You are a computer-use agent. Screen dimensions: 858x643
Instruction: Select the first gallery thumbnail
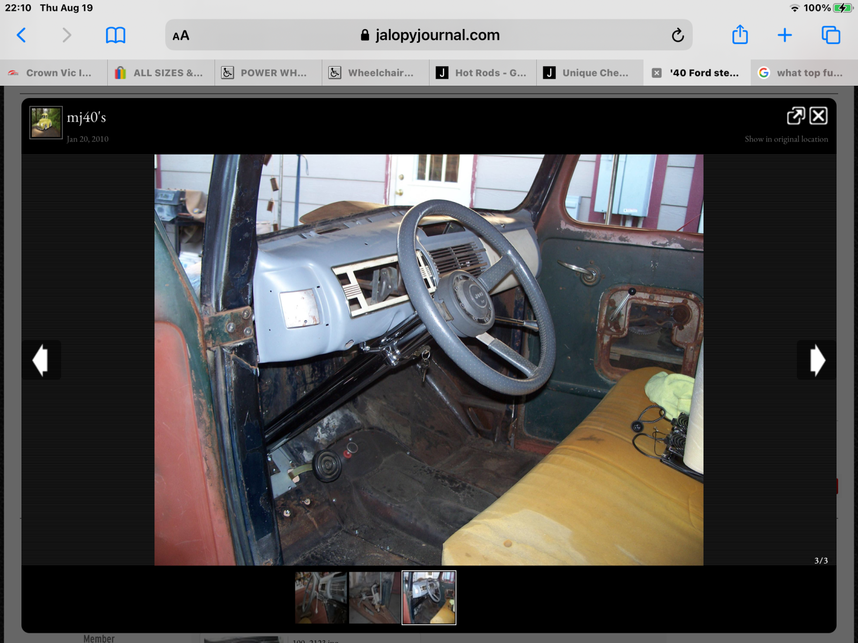click(321, 597)
